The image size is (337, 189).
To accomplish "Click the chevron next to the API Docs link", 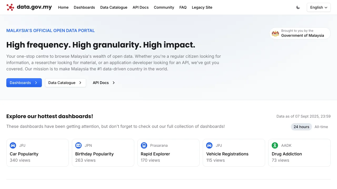I will [114, 83].
